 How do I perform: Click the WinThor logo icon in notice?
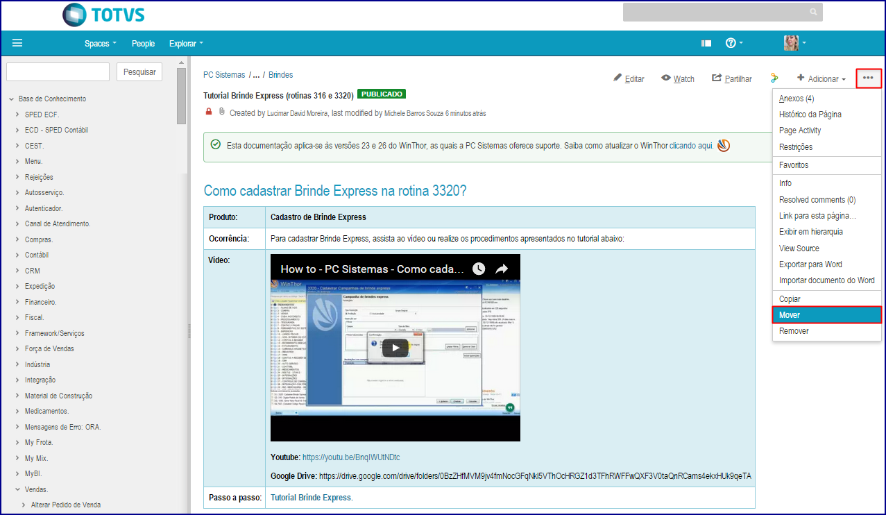pyautogui.click(x=724, y=146)
